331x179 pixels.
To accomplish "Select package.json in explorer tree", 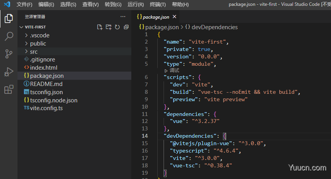I will [x=74, y=75].
